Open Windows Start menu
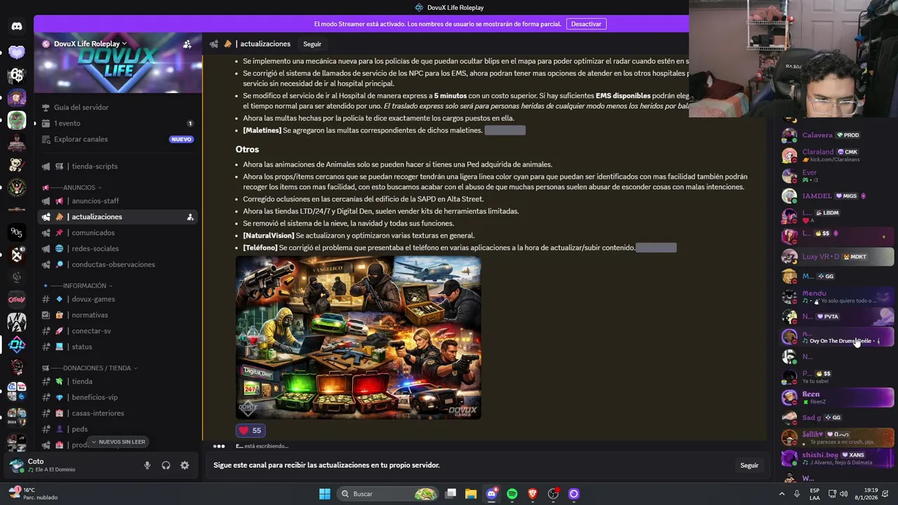The width and height of the screenshot is (898, 505). coord(325,494)
